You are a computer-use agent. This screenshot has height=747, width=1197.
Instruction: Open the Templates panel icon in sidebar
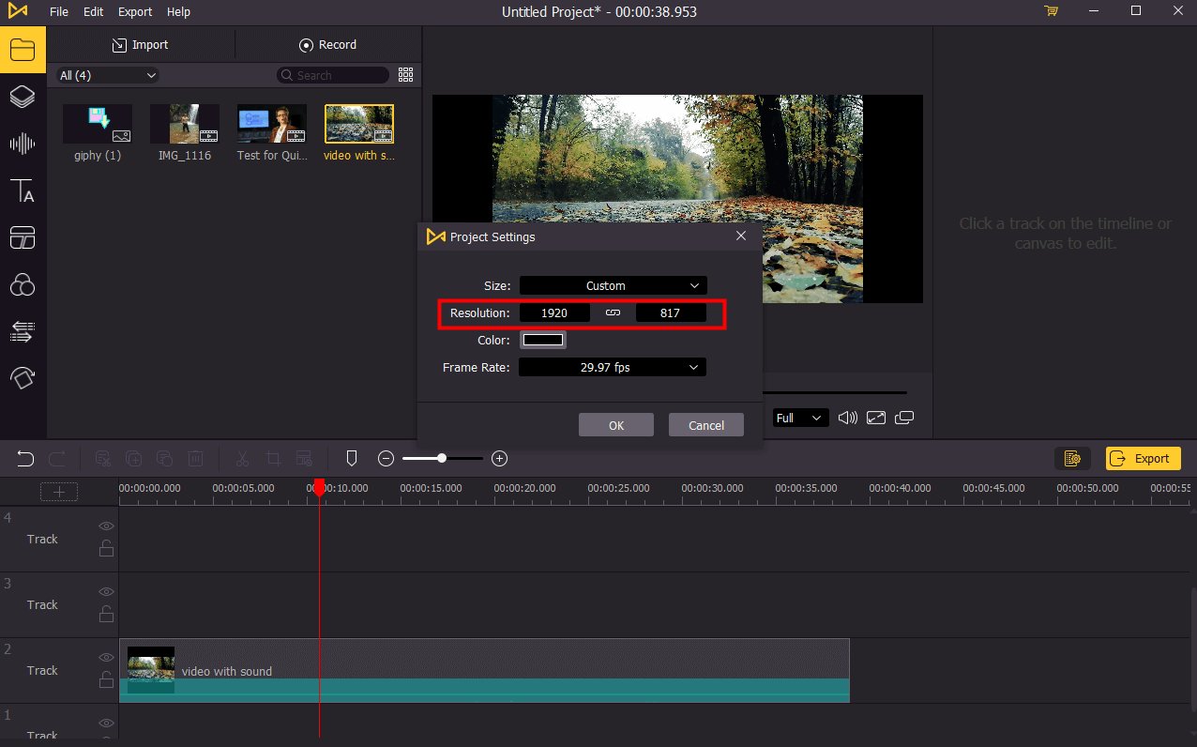23,237
